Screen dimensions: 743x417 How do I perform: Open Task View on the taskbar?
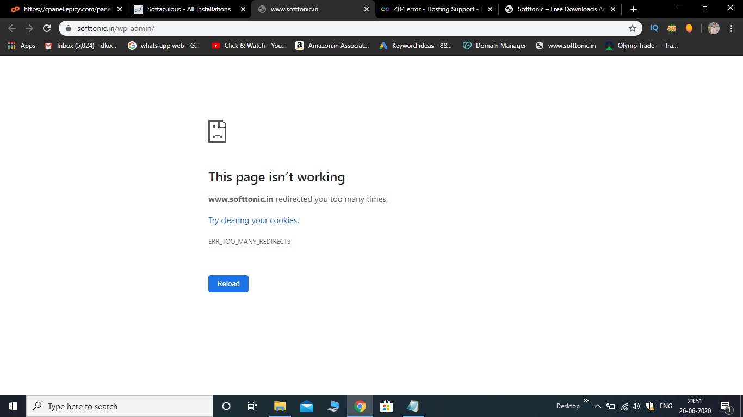(x=252, y=406)
